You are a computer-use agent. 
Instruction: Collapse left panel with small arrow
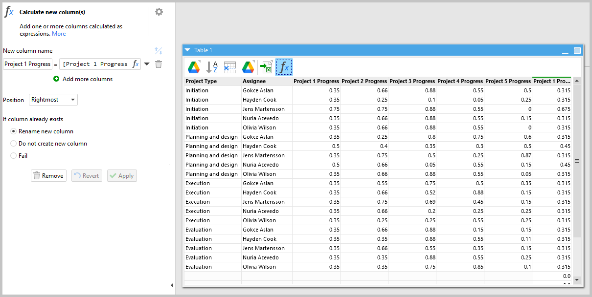pos(172,285)
